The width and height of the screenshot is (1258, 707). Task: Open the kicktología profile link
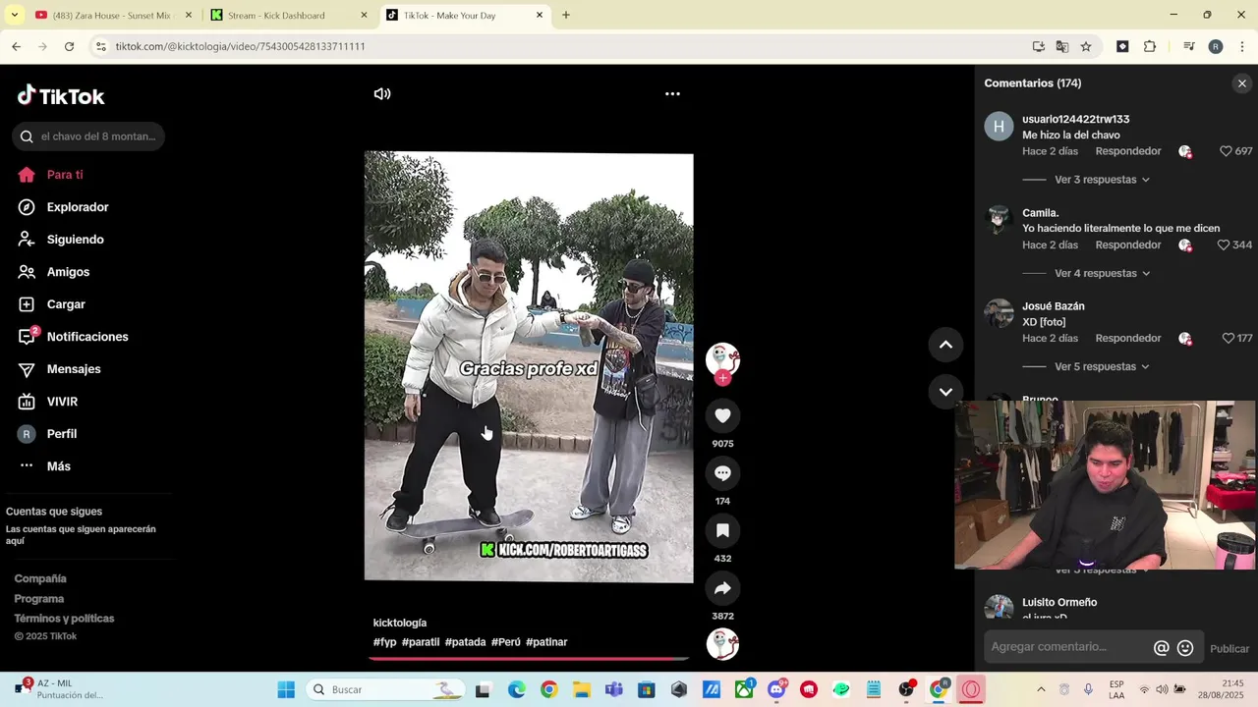[400, 624]
